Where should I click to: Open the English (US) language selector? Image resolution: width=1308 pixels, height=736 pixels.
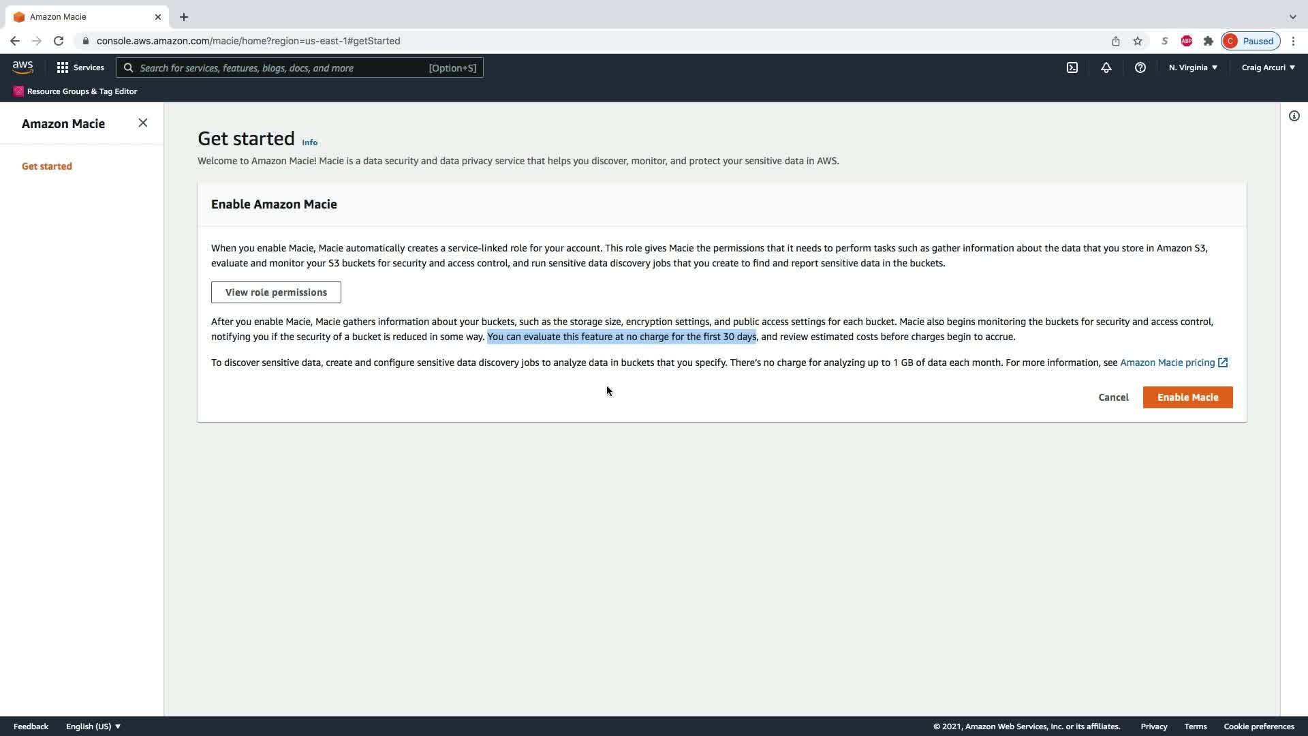click(93, 726)
